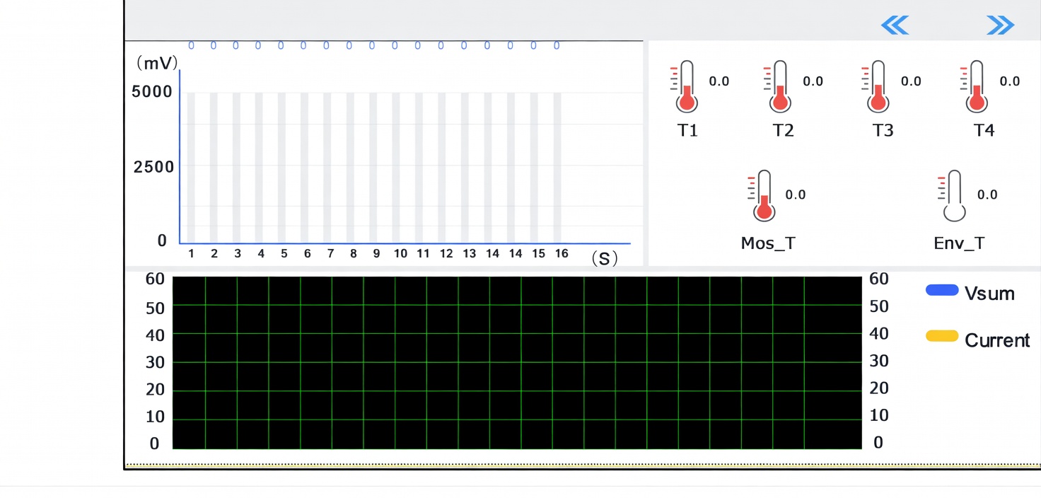Click the Mos_T label text

(x=768, y=244)
